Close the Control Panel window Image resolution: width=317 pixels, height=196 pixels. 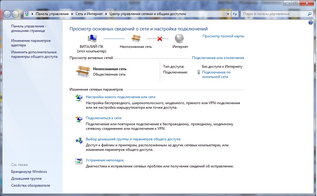click(307, 3)
